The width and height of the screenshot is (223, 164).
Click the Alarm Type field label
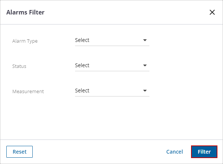[25, 41]
